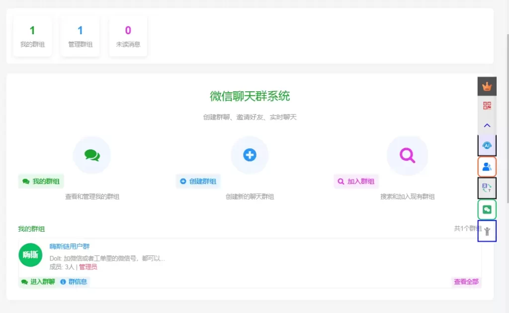
Task: Click the crown VIP icon in sidebar
Action: coord(487,86)
